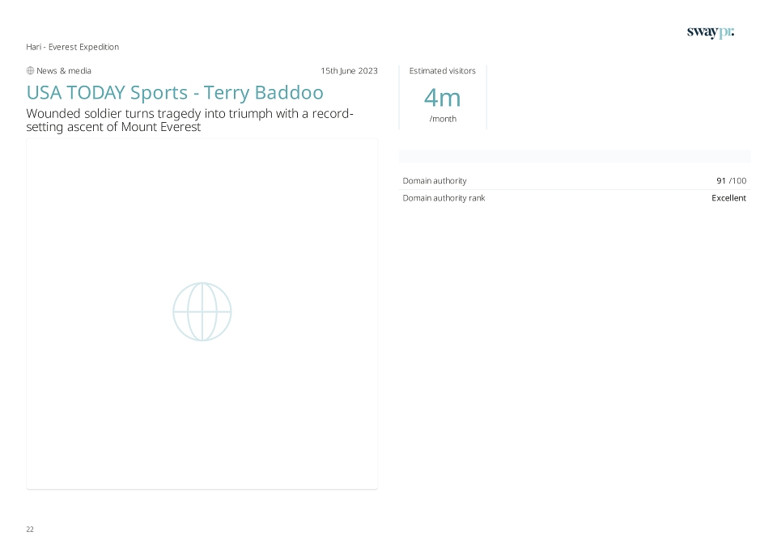777x549 pixels.
Task: Click the '/month' text
Action: point(443,119)
